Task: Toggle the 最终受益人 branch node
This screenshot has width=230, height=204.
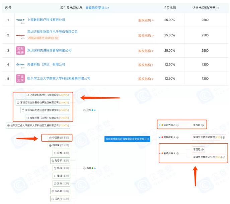Action: click(x=177, y=153)
